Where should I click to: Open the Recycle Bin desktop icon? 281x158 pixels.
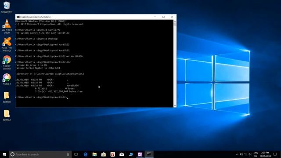point(7,7)
